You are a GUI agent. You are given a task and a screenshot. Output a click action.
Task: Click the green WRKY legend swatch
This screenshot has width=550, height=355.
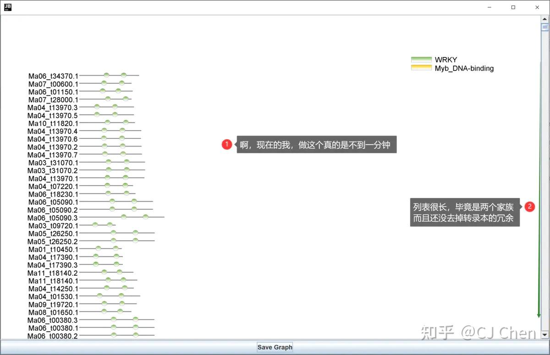click(421, 60)
